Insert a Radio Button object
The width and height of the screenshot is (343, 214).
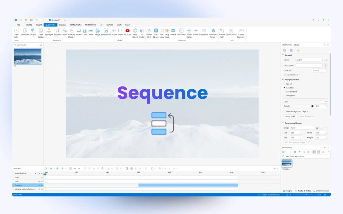pos(189,33)
